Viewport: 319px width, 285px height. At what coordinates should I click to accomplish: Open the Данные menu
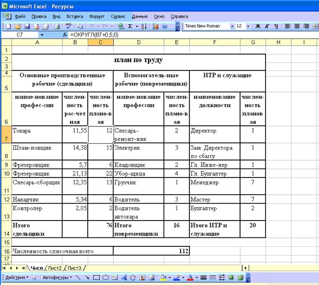coord(140,16)
